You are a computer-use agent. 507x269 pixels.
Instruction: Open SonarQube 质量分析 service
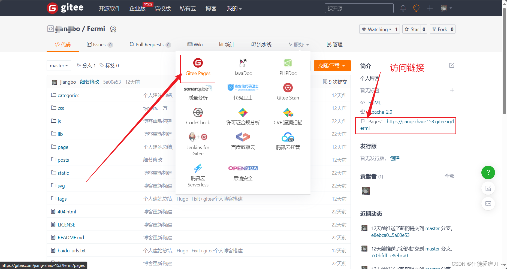pyautogui.click(x=198, y=92)
